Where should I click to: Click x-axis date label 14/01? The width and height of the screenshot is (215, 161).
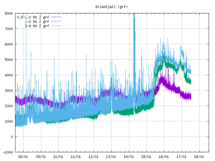(x=129, y=157)
